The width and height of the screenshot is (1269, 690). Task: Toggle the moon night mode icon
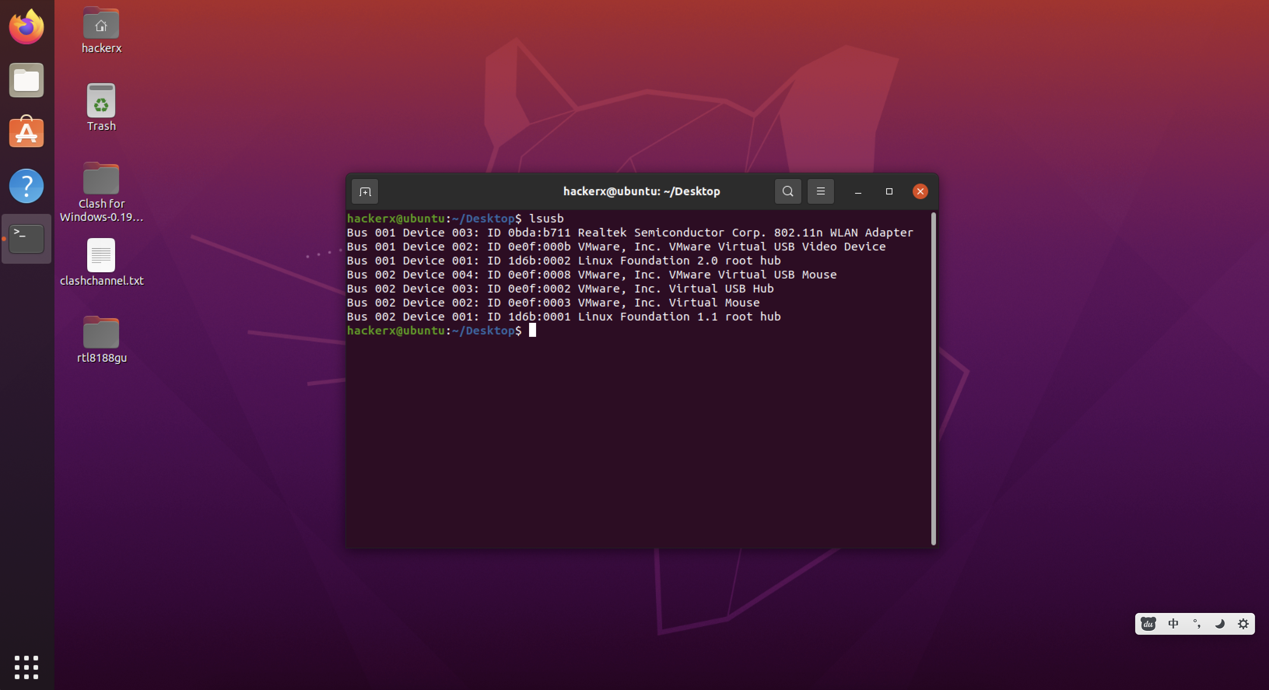coord(1220,624)
